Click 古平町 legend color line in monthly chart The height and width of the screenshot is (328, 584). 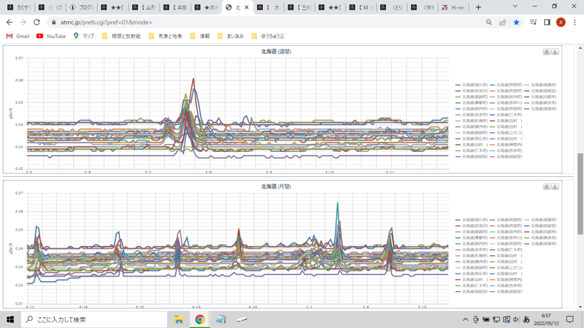(x=493, y=286)
